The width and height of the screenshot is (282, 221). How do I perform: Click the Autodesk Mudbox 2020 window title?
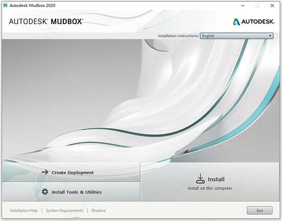click(x=32, y=5)
